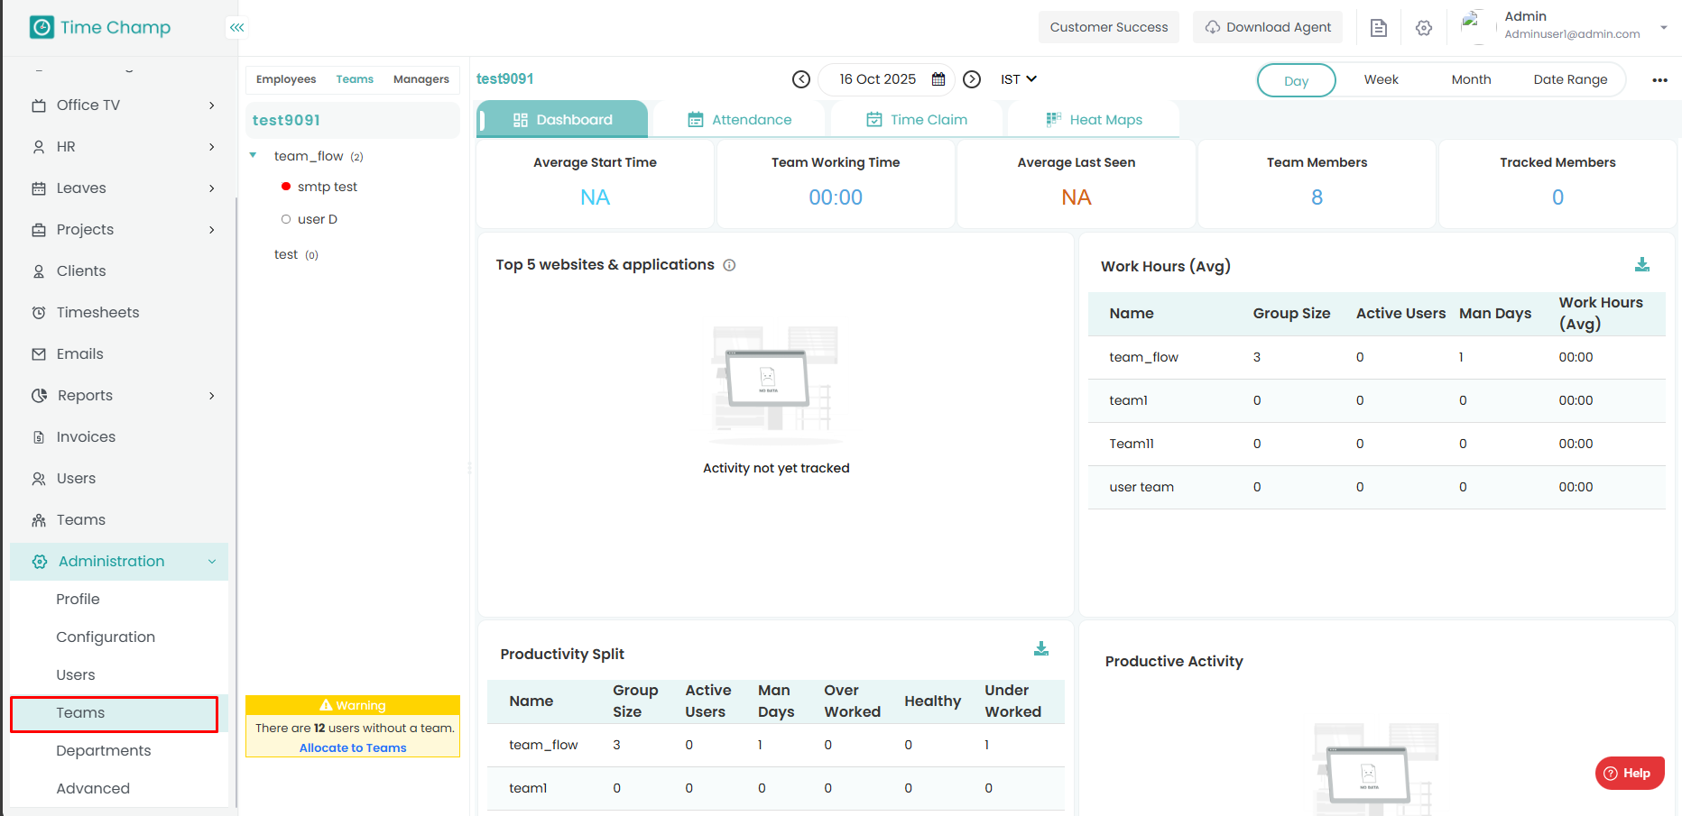Click the previous date arrow icon
Viewport: 1682px width, 816px height.
[800, 79]
